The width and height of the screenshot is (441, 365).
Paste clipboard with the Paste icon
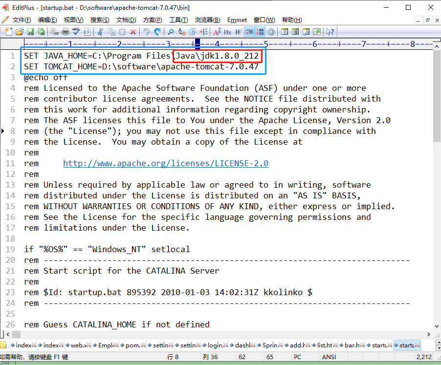coord(122,32)
